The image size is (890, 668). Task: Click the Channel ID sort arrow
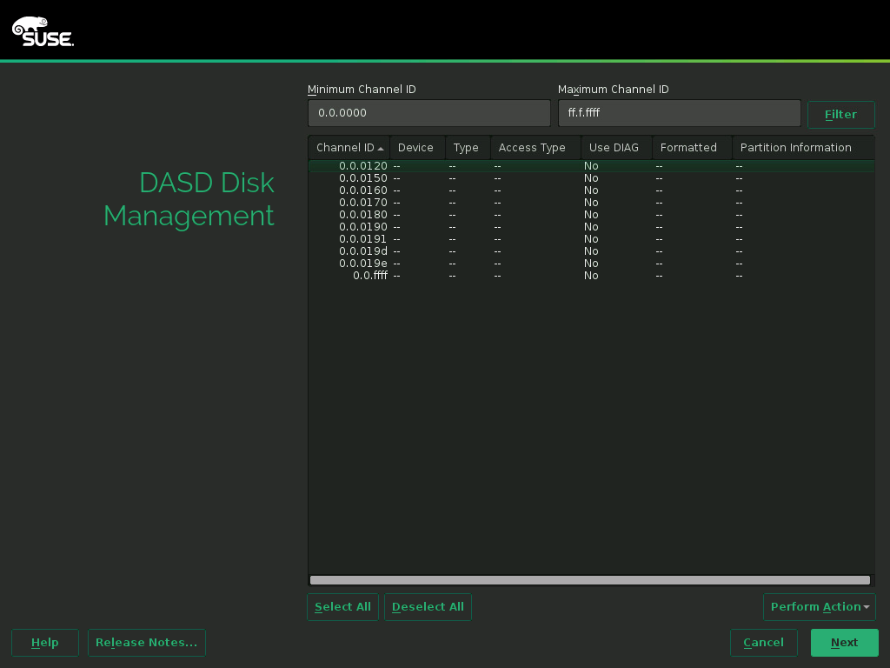[x=381, y=149]
